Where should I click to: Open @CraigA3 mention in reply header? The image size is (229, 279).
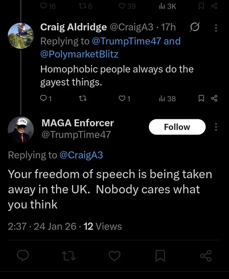(x=81, y=155)
